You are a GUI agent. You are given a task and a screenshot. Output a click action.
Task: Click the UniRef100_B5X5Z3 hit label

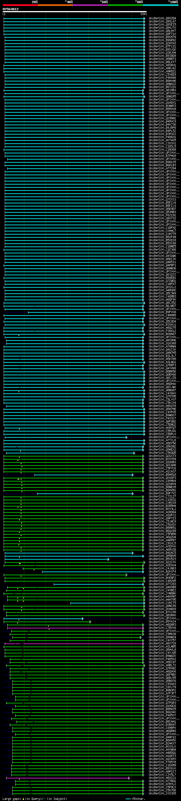coord(162,559)
